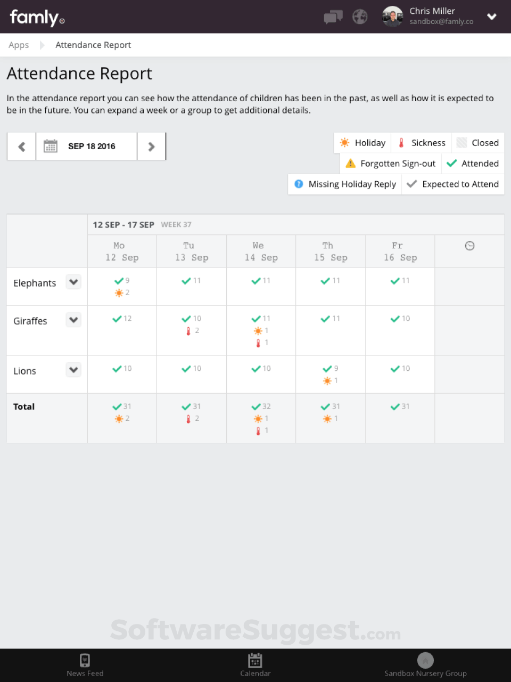Open Chris Miller account dropdown arrow
The height and width of the screenshot is (682, 511).
(x=492, y=17)
